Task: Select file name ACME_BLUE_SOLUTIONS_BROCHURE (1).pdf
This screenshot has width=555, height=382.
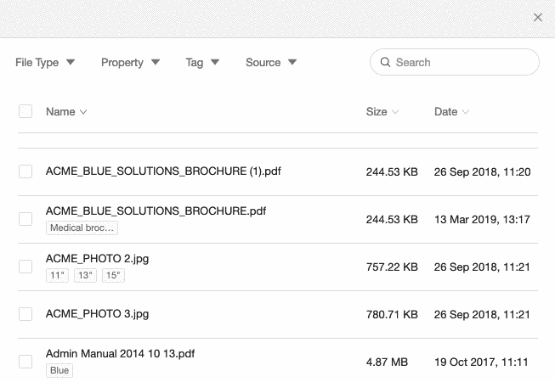Action: [x=163, y=171]
